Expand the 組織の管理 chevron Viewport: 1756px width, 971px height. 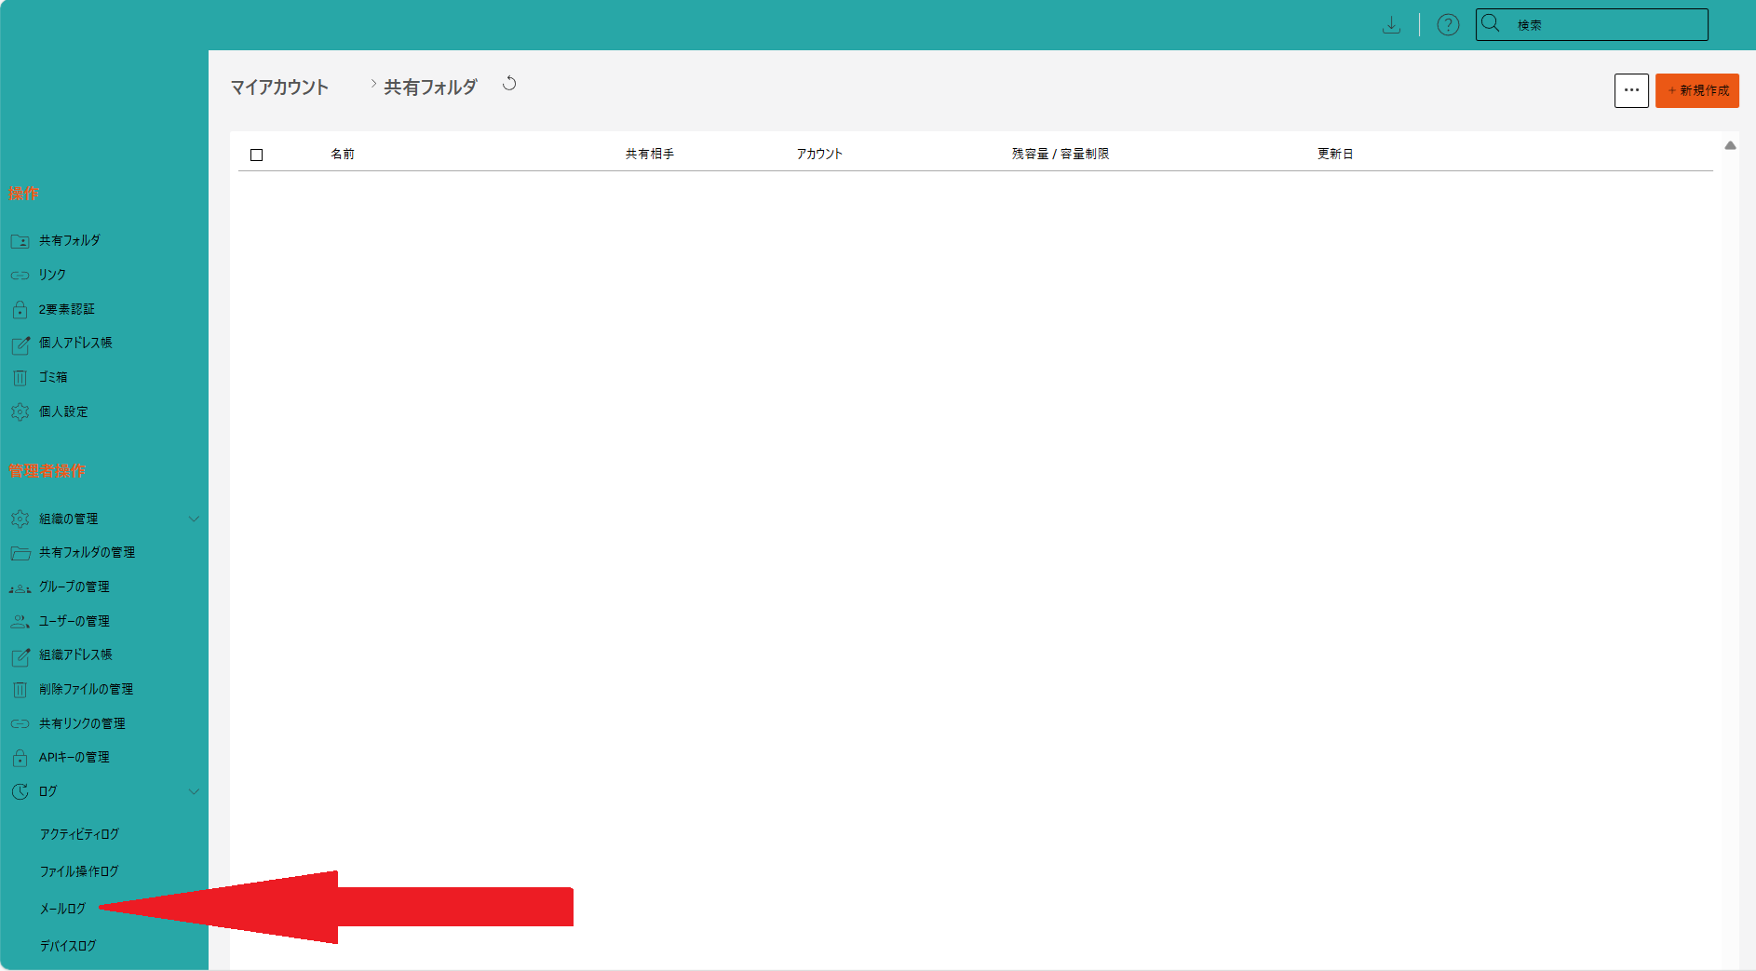194,519
